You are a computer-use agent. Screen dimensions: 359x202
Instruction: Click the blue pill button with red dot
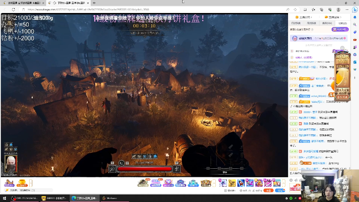coord(280,190)
